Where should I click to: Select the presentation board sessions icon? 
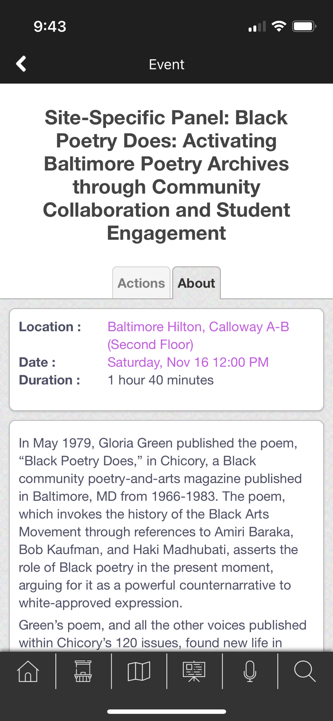point(194,671)
